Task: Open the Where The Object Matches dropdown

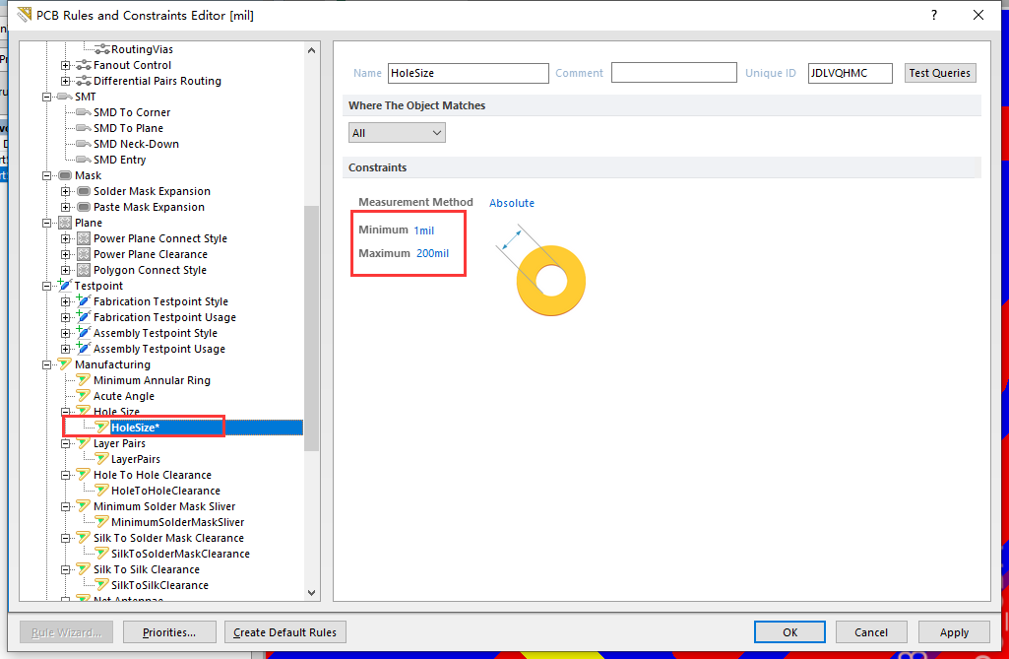Action: click(x=397, y=133)
